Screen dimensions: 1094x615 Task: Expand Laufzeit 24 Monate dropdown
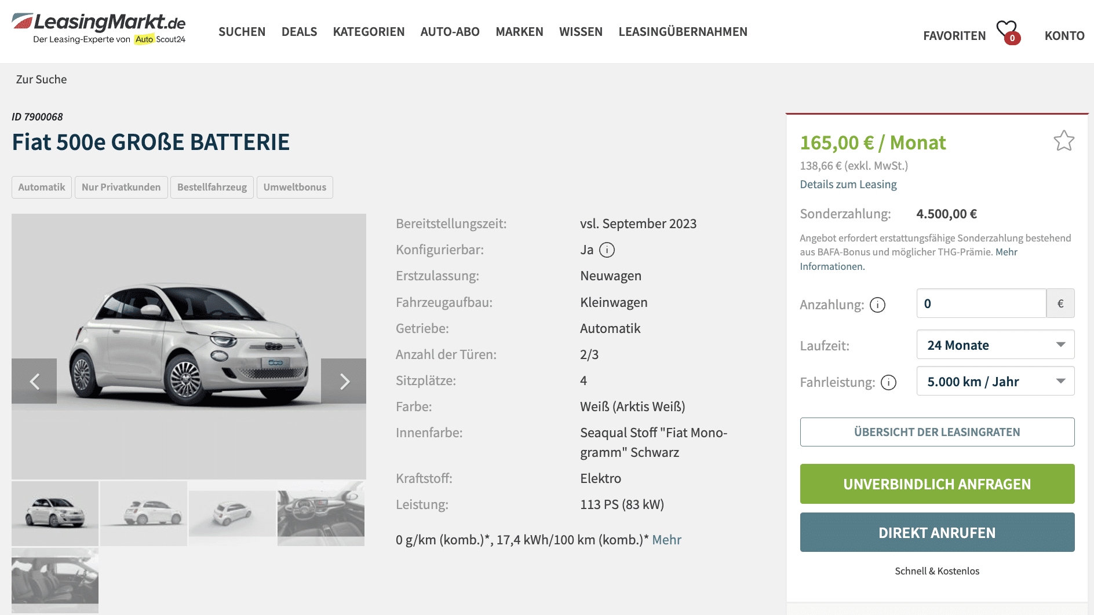pos(995,345)
